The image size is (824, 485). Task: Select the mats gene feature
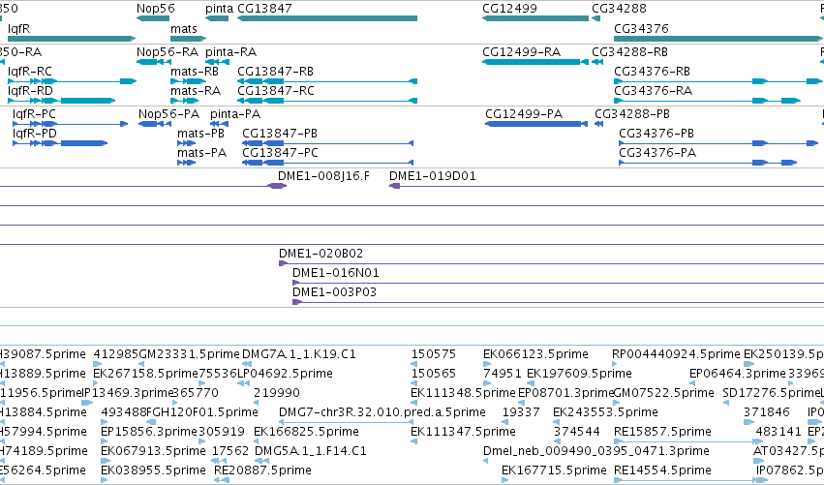[188, 39]
